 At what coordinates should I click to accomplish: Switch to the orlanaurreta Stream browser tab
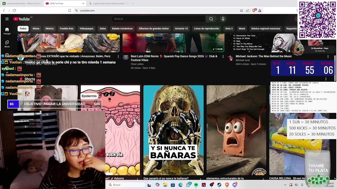tap(22, 3)
